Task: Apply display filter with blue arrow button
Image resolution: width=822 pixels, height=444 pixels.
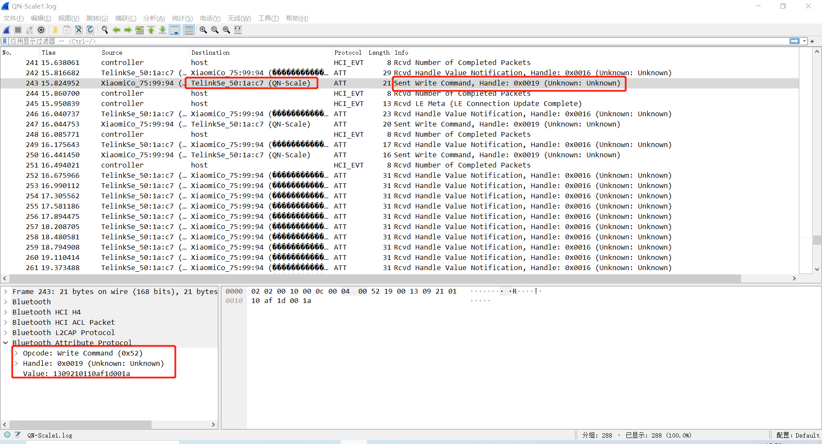Action: click(x=795, y=41)
